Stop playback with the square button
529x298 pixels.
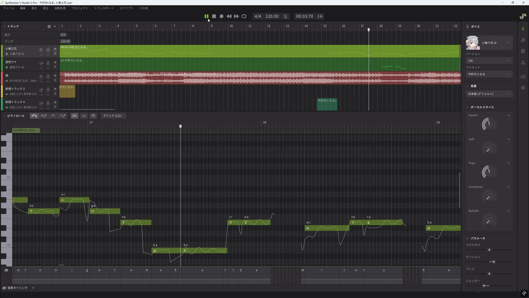214,16
